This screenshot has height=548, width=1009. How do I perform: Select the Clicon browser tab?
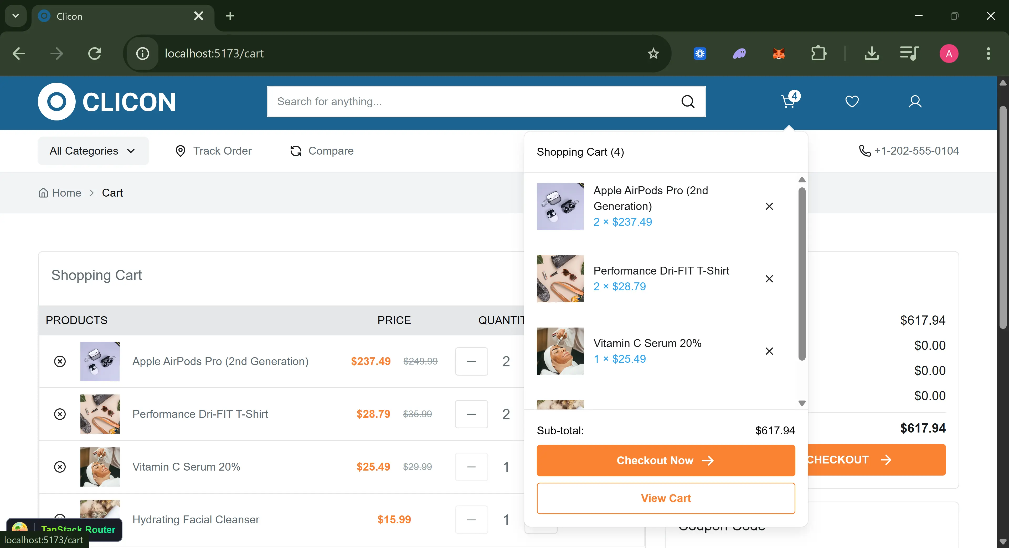click(x=123, y=16)
